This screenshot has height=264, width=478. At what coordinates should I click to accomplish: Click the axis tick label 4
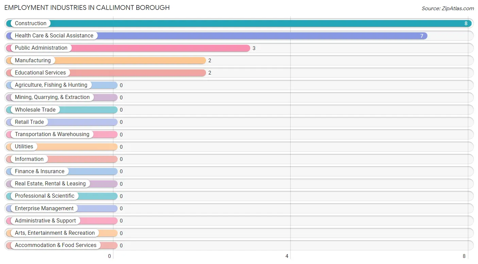click(x=287, y=256)
